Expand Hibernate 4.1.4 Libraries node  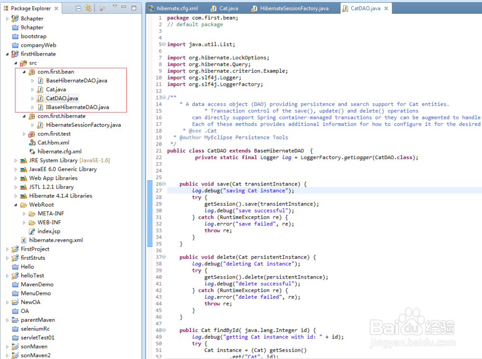(x=16, y=196)
